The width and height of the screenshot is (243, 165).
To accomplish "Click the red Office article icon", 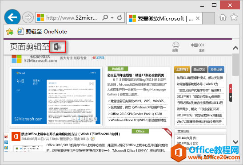I will point(16,136).
